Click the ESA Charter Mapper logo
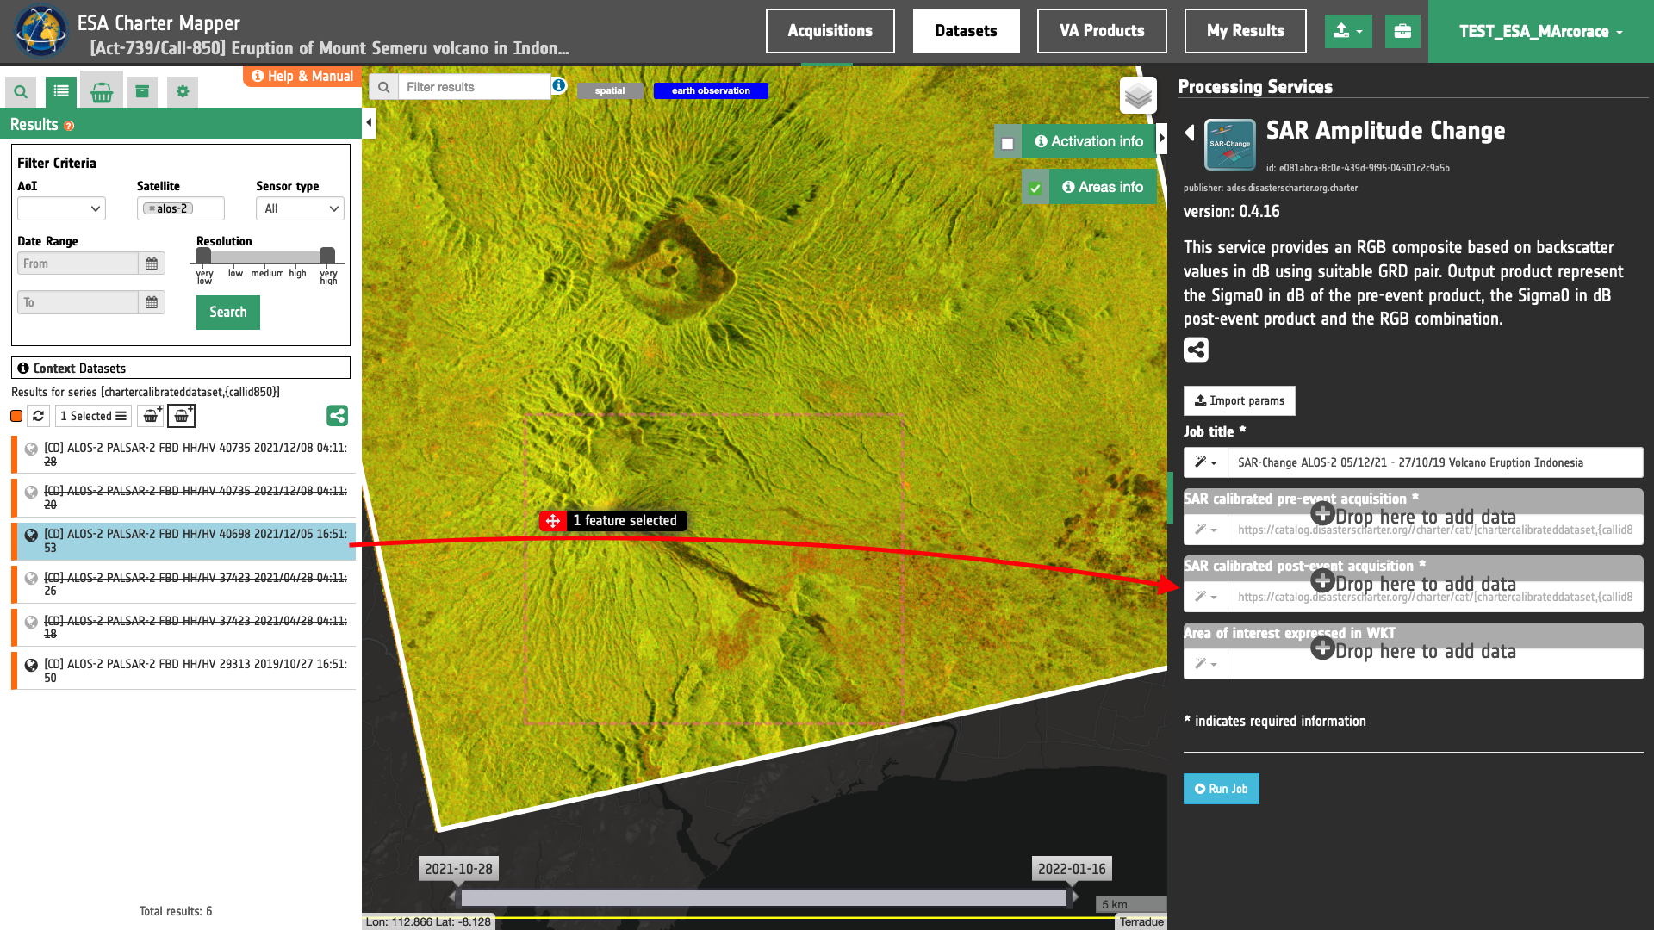Screen dimensions: 1654x930 click(x=40, y=31)
